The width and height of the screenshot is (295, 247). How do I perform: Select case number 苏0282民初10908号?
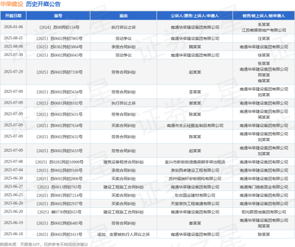click(x=59, y=162)
